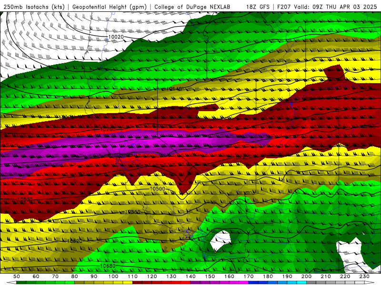The image size is (381, 285).
Task: Click the 150 knot legend value
Action: click(x=210, y=276)
